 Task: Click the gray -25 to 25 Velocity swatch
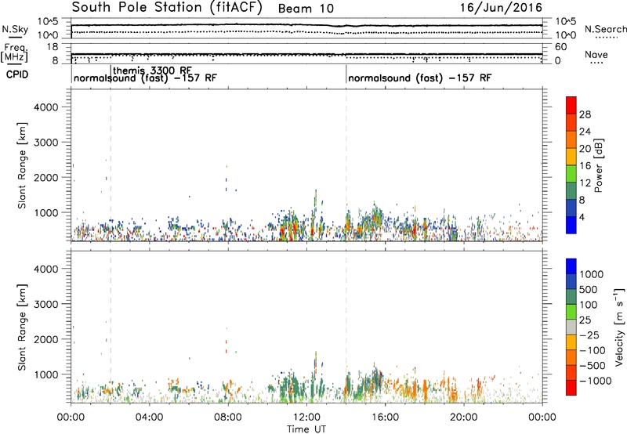[571, 327]
